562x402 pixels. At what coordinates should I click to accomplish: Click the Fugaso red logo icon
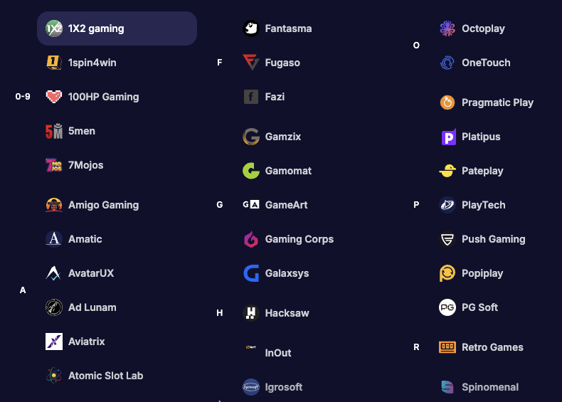[251, 63]
